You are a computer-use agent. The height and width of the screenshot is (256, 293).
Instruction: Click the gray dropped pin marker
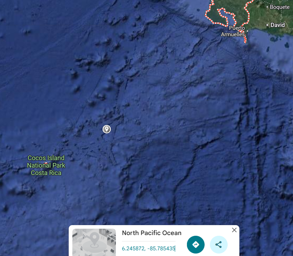click(107, 129)
